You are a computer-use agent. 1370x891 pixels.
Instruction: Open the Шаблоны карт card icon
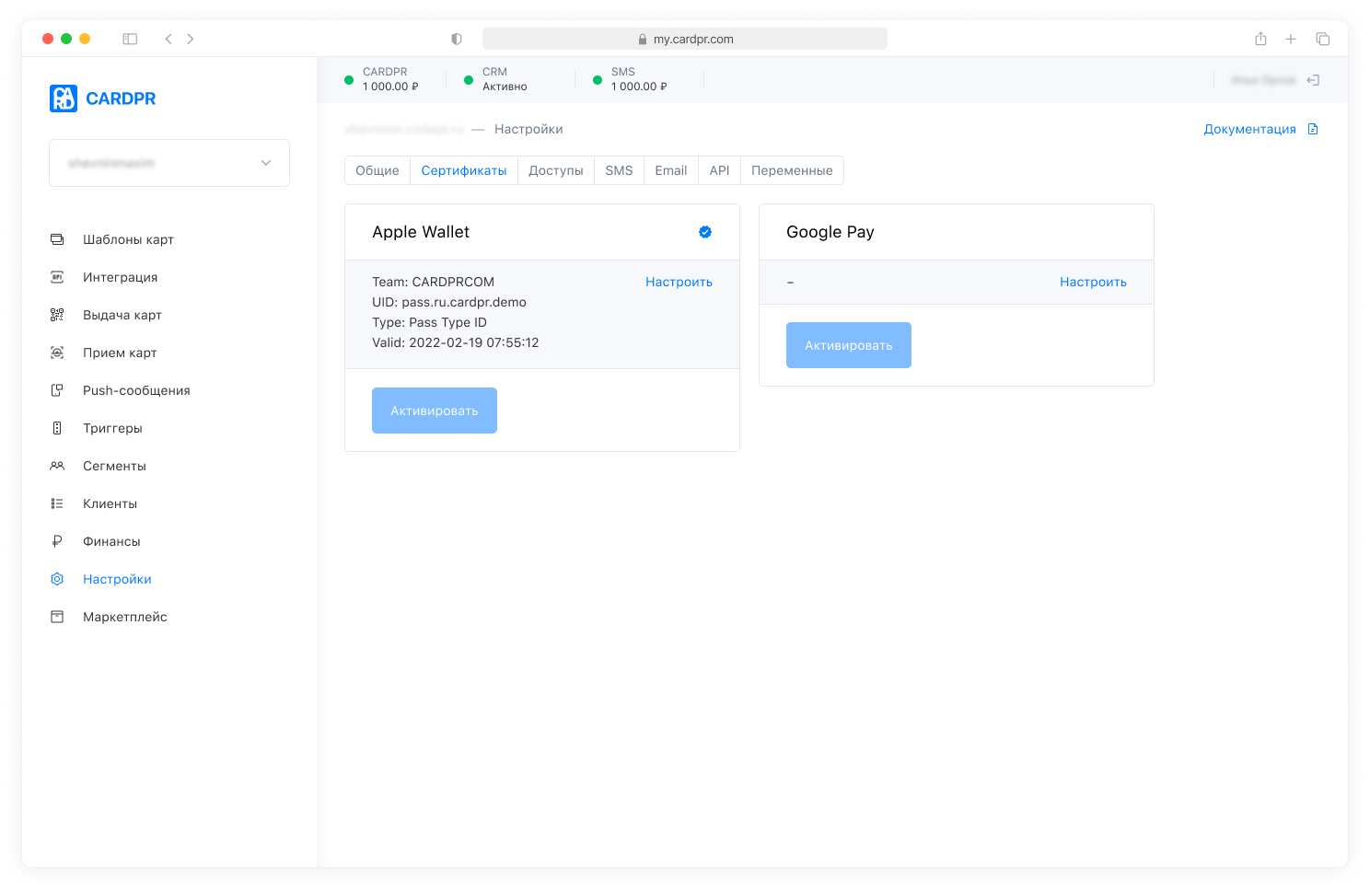click(57, 239)
